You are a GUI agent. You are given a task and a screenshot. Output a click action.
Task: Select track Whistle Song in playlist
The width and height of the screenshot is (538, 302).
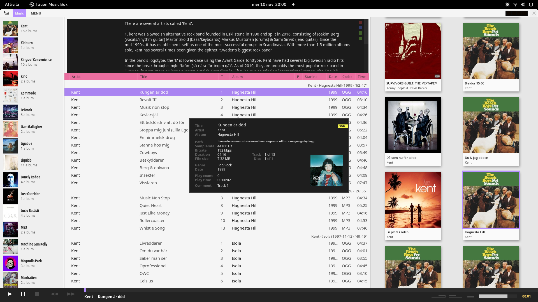pos(217,228)
